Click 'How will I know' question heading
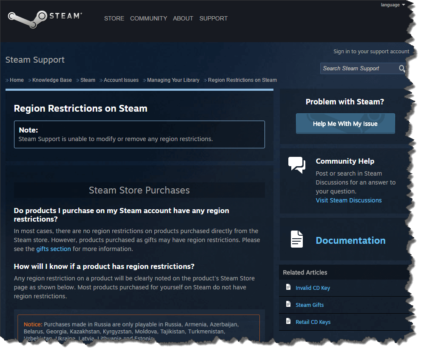 click(104, 266)
